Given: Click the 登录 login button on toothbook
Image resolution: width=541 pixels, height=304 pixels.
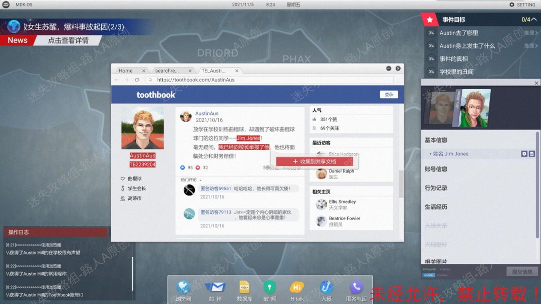Looking at the screenshot, I should [389, 94].
